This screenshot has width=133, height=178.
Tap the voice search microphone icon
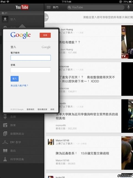point(128,7)
